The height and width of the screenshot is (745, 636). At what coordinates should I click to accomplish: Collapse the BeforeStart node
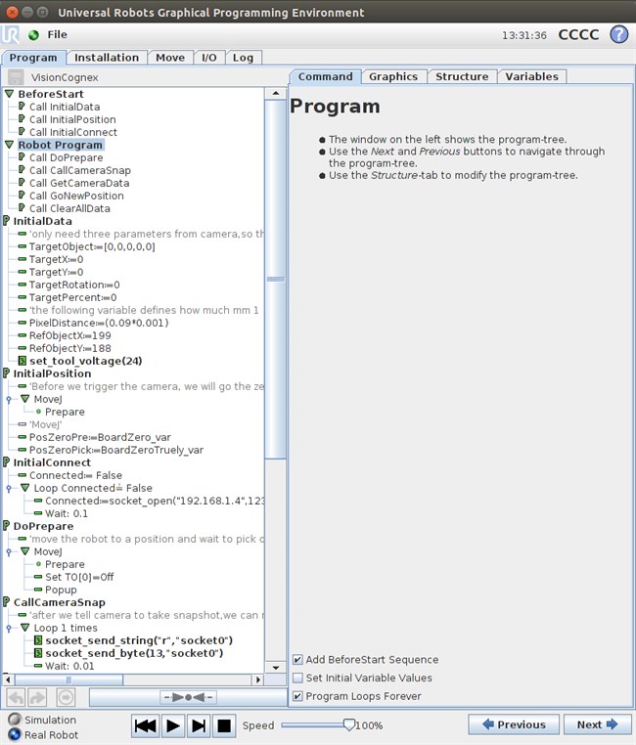coord(9,94)
